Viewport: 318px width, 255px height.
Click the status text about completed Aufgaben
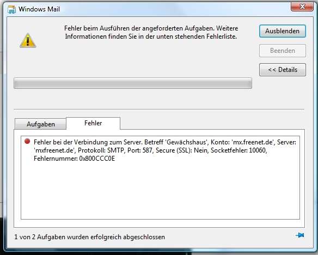(89, 237)
